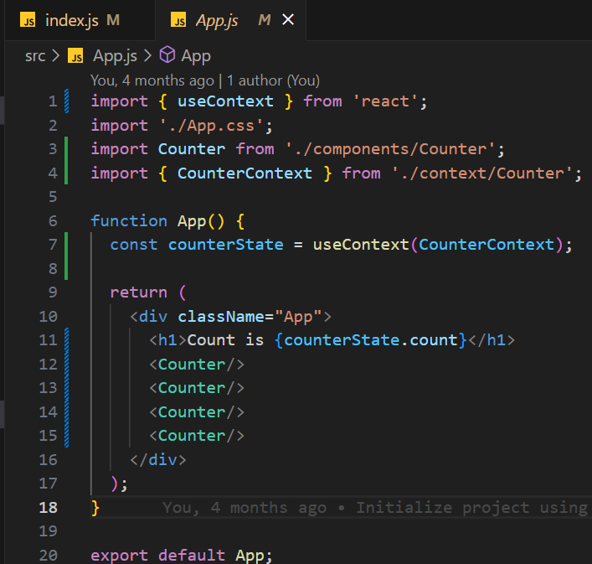Click line number 20 in the gutter
592x564 pixels.
click(48, 556)
